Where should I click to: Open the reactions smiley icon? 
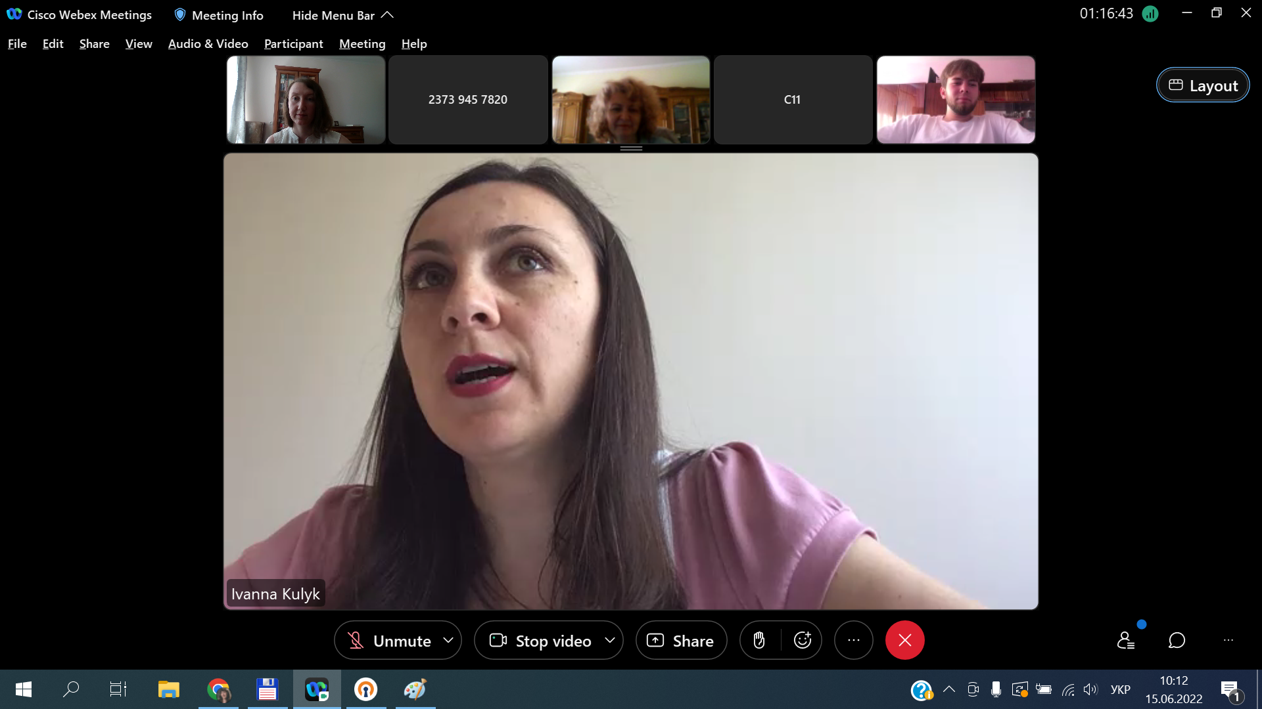[x=803, y=640]
